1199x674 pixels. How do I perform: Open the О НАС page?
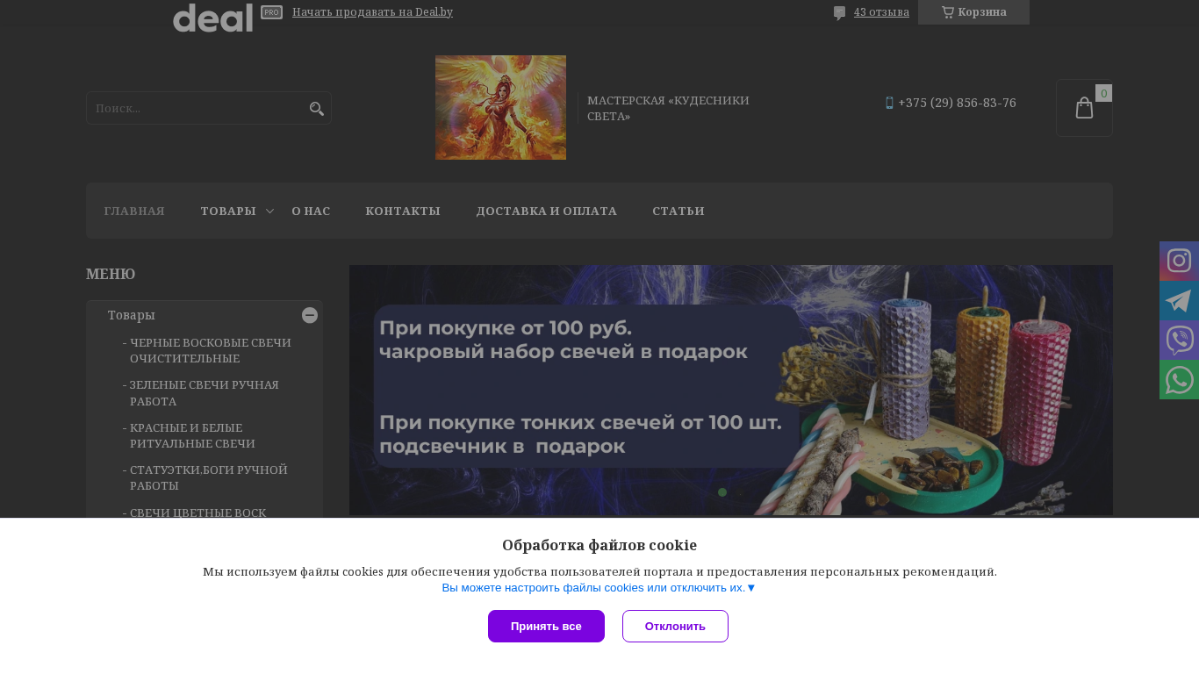point(311,211)
